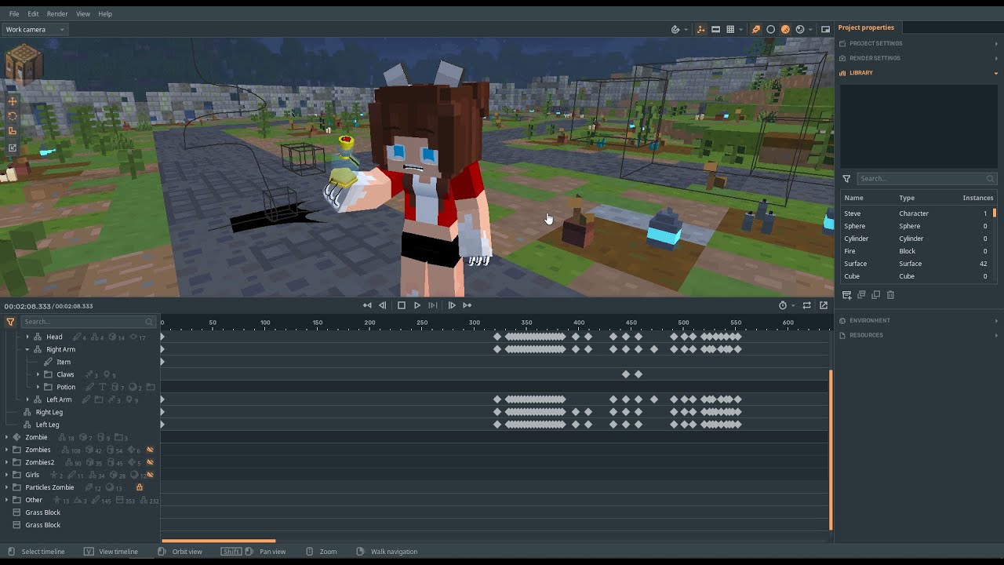1004x565 pixels.
Task: Click the render quality icon
Action: tap(800, 29)
